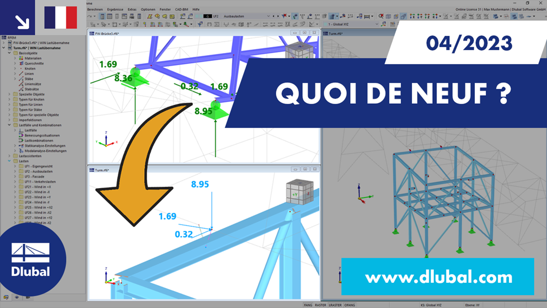Viewport: 547px width, 308px height.
Task: Select the Materialien icon in the data navigator
Action: coord(22,58)
